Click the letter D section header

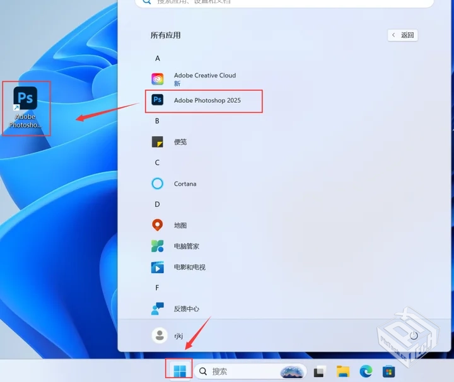[158, 204]
